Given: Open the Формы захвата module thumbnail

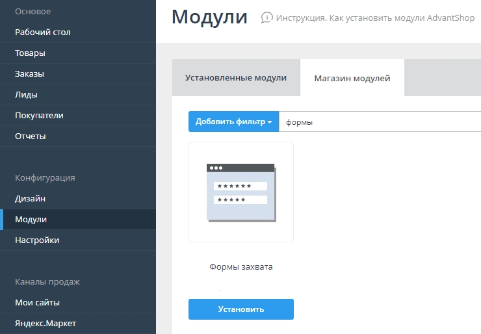Looking at the screenshot, I should pyautogui.click(x=241, y=192).
